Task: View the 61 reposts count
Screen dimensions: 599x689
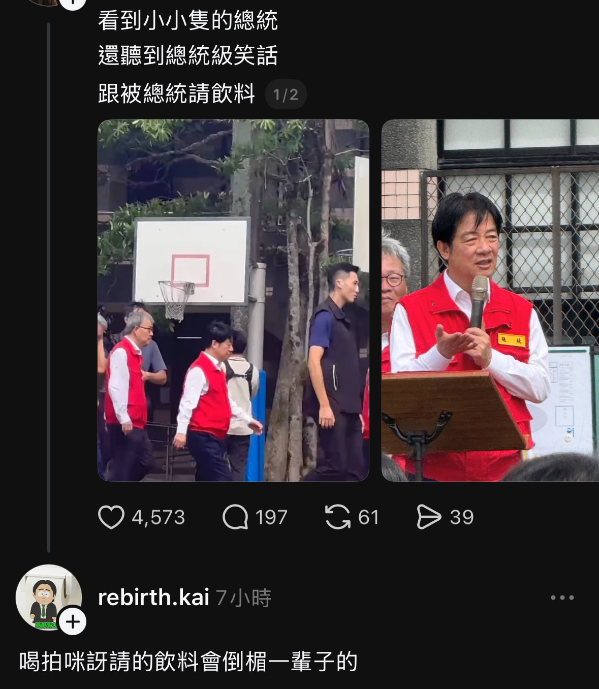Action: [x=368, y=517]
